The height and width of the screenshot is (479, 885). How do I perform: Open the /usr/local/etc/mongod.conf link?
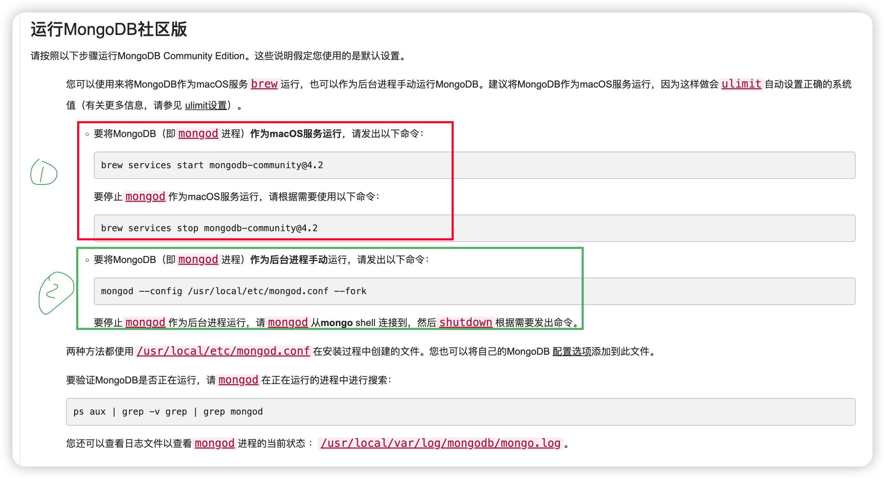click(x=223, y=351)
